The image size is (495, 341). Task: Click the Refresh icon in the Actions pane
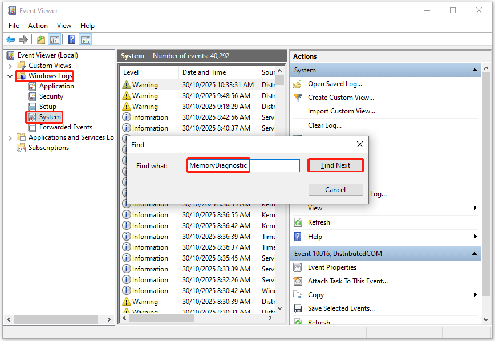click(298, 222)
